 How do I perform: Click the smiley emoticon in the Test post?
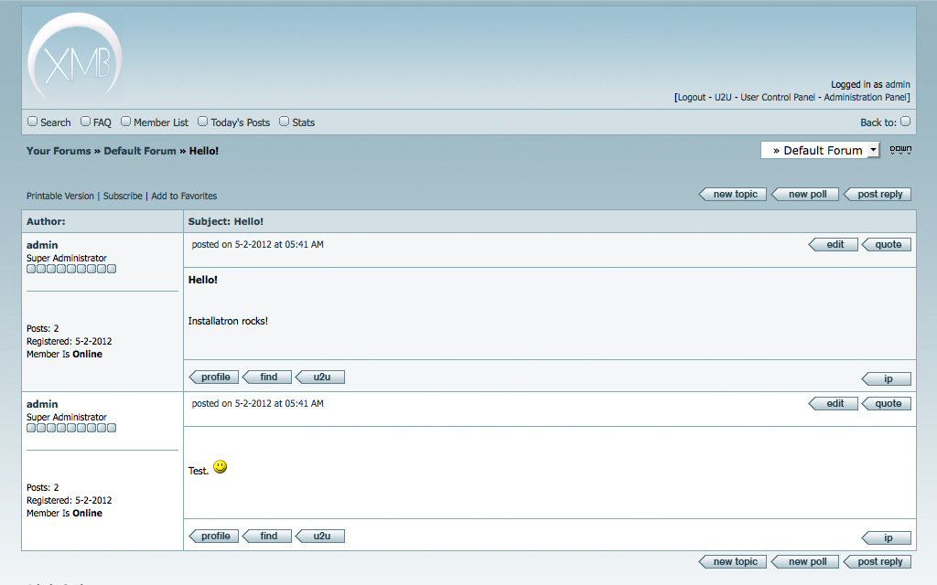coord(220,467)
